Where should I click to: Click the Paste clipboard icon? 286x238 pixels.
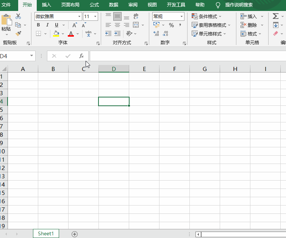point(6,20)
